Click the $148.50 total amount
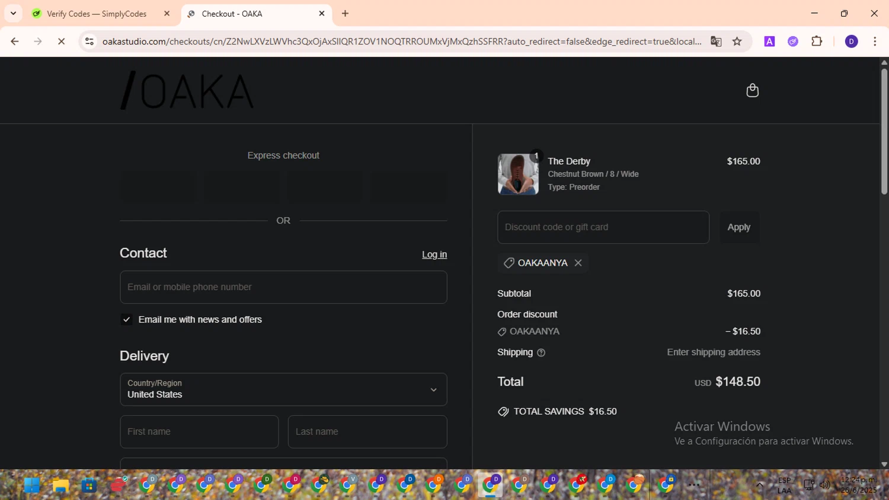The width and height of the screenshot is (889, 500). point(738,382)
